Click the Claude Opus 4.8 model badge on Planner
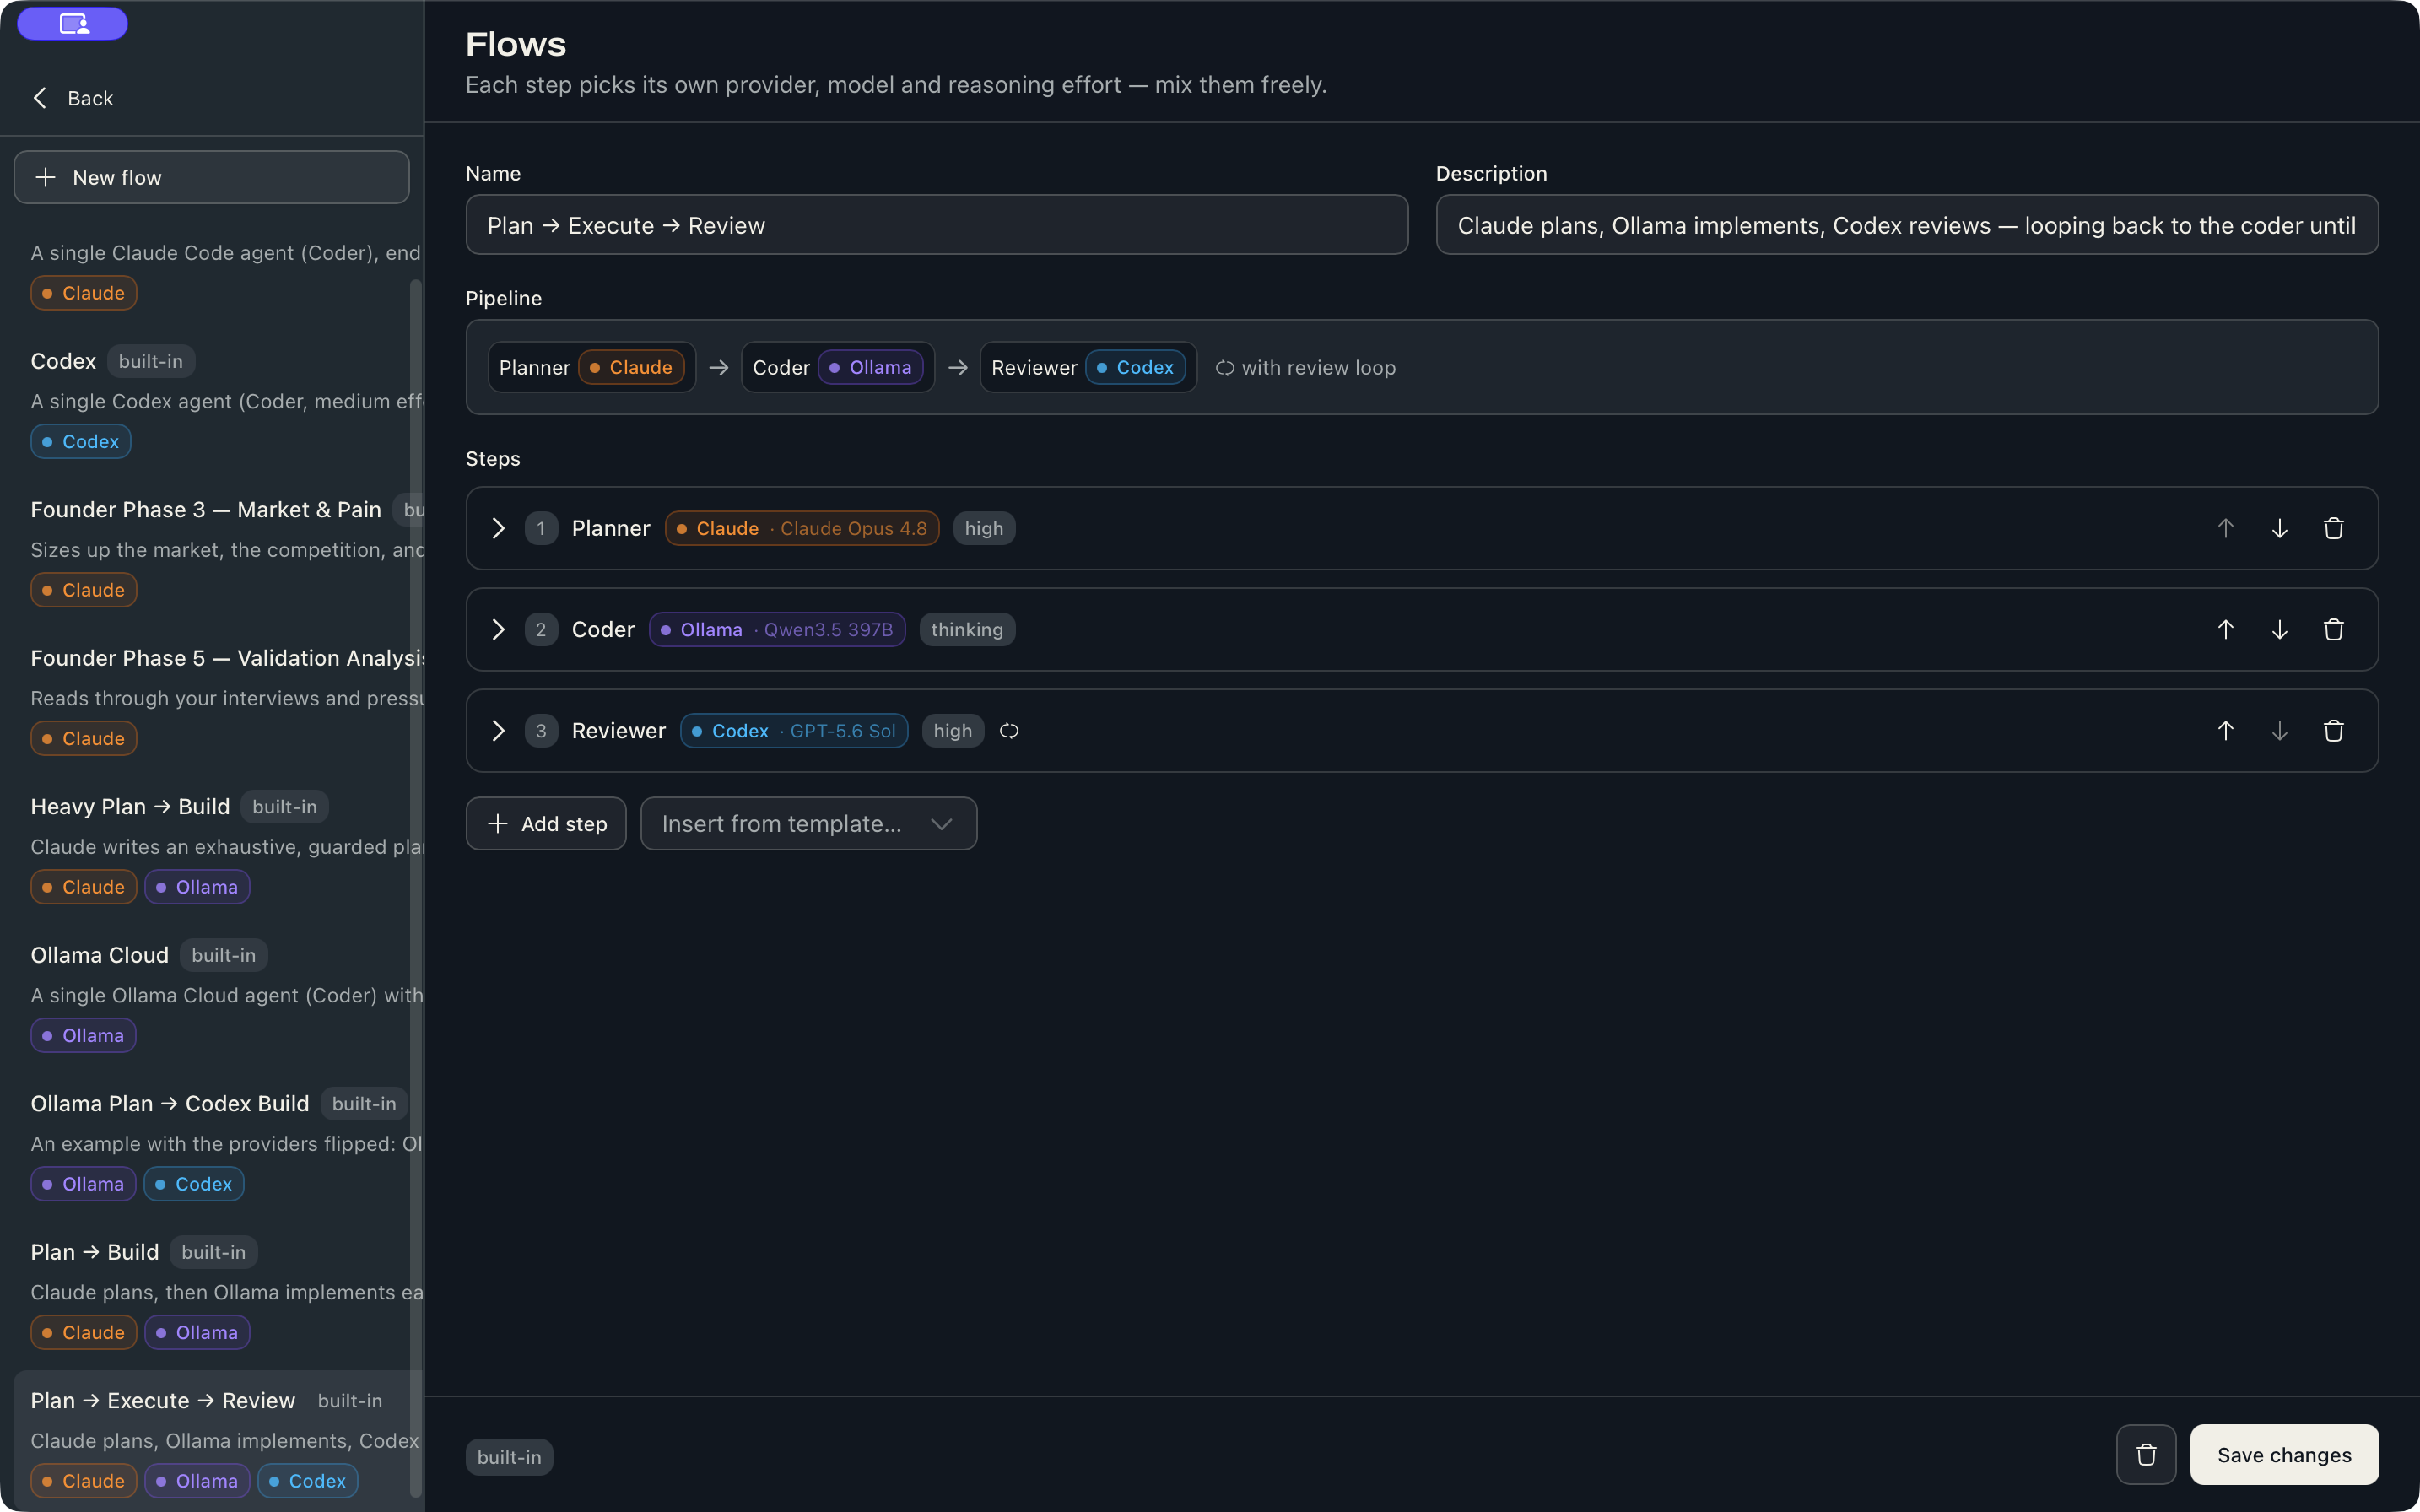The image size is (2420, 1512). point(802,528)
